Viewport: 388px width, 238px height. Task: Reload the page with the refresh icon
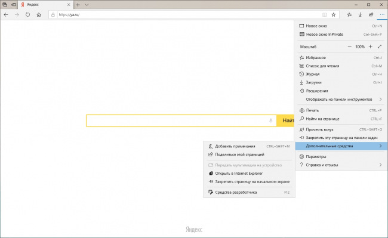[27, 14]
